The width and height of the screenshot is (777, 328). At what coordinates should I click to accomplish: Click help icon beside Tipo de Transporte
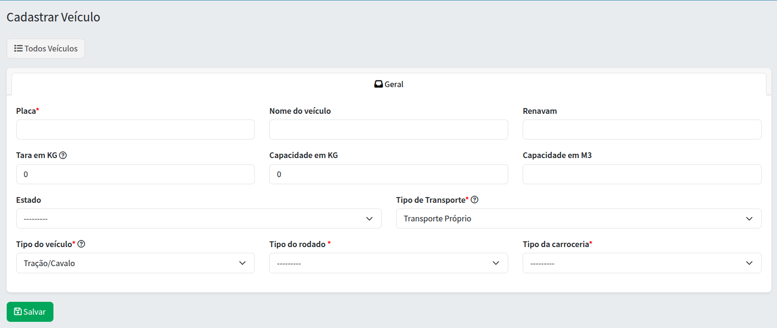474,200
